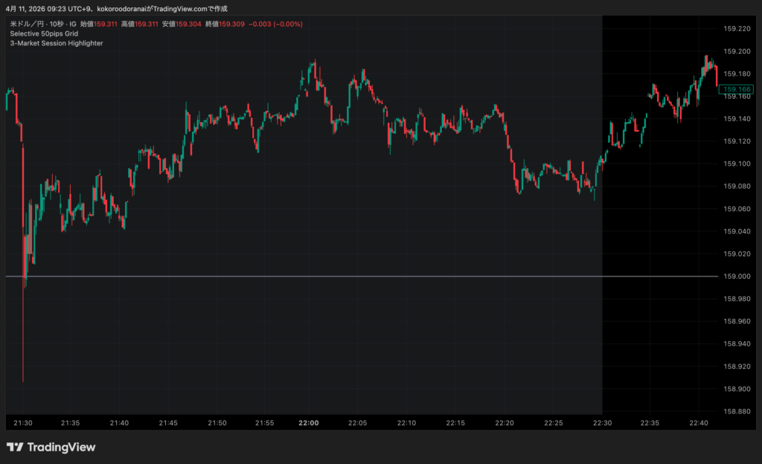762x464 pixels.
Task: Click the bold 22:00 time axis label
Action: click(308, 423)
